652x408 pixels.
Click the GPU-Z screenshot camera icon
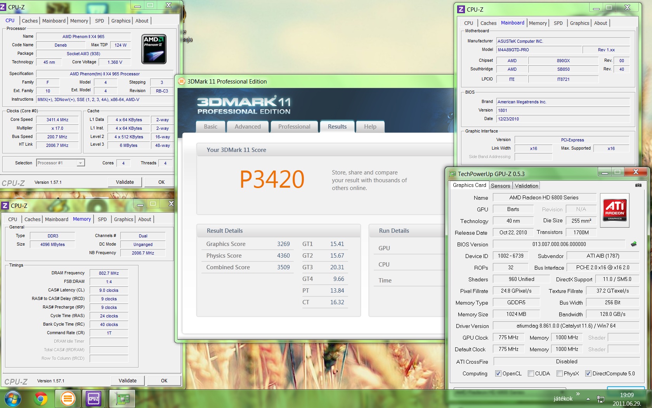[638, 185]
